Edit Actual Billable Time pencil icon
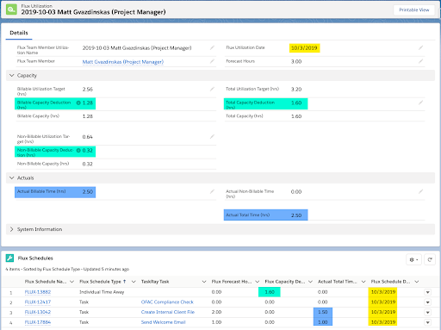The width and height of the screenshot is (441, 330). 212,191
